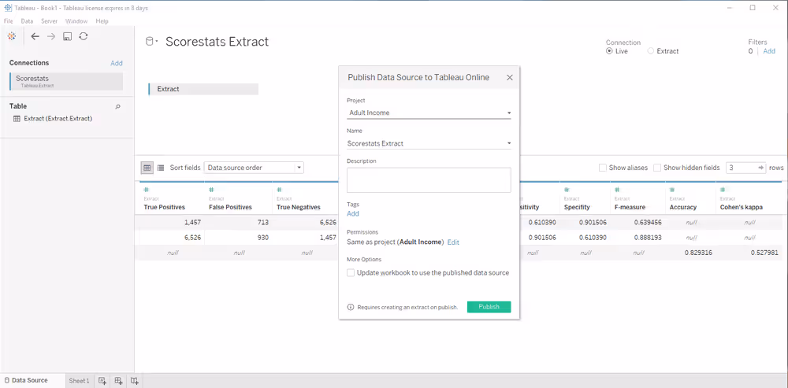The height and width of the screenshot is (388, 788).
Task: Close the Publish Data Source dialog
Action: (510, 78)
